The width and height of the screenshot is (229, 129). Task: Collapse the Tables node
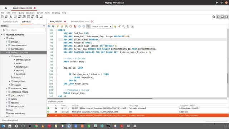4,38
